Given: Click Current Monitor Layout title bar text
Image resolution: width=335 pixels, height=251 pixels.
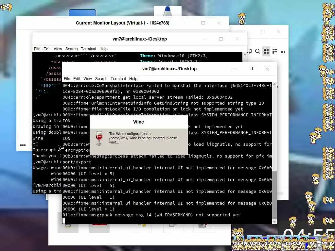Looking at the screenshot, I should pyautogui.click(x=122, y=23).
